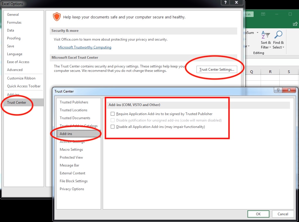Confirm with the OK button
Viewport: 299px width, 222px height.
point(258,214)
